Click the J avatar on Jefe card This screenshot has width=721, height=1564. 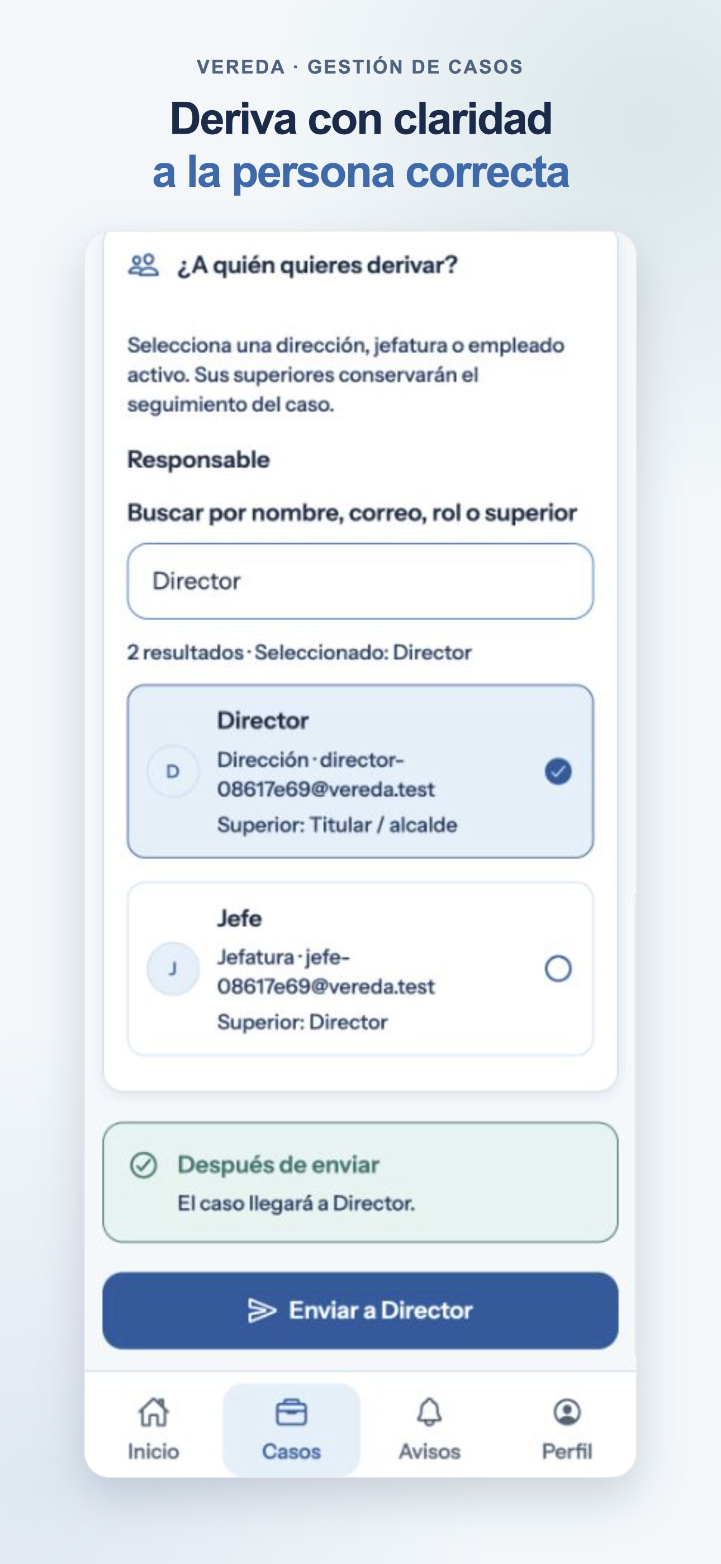tap(173, 968)
